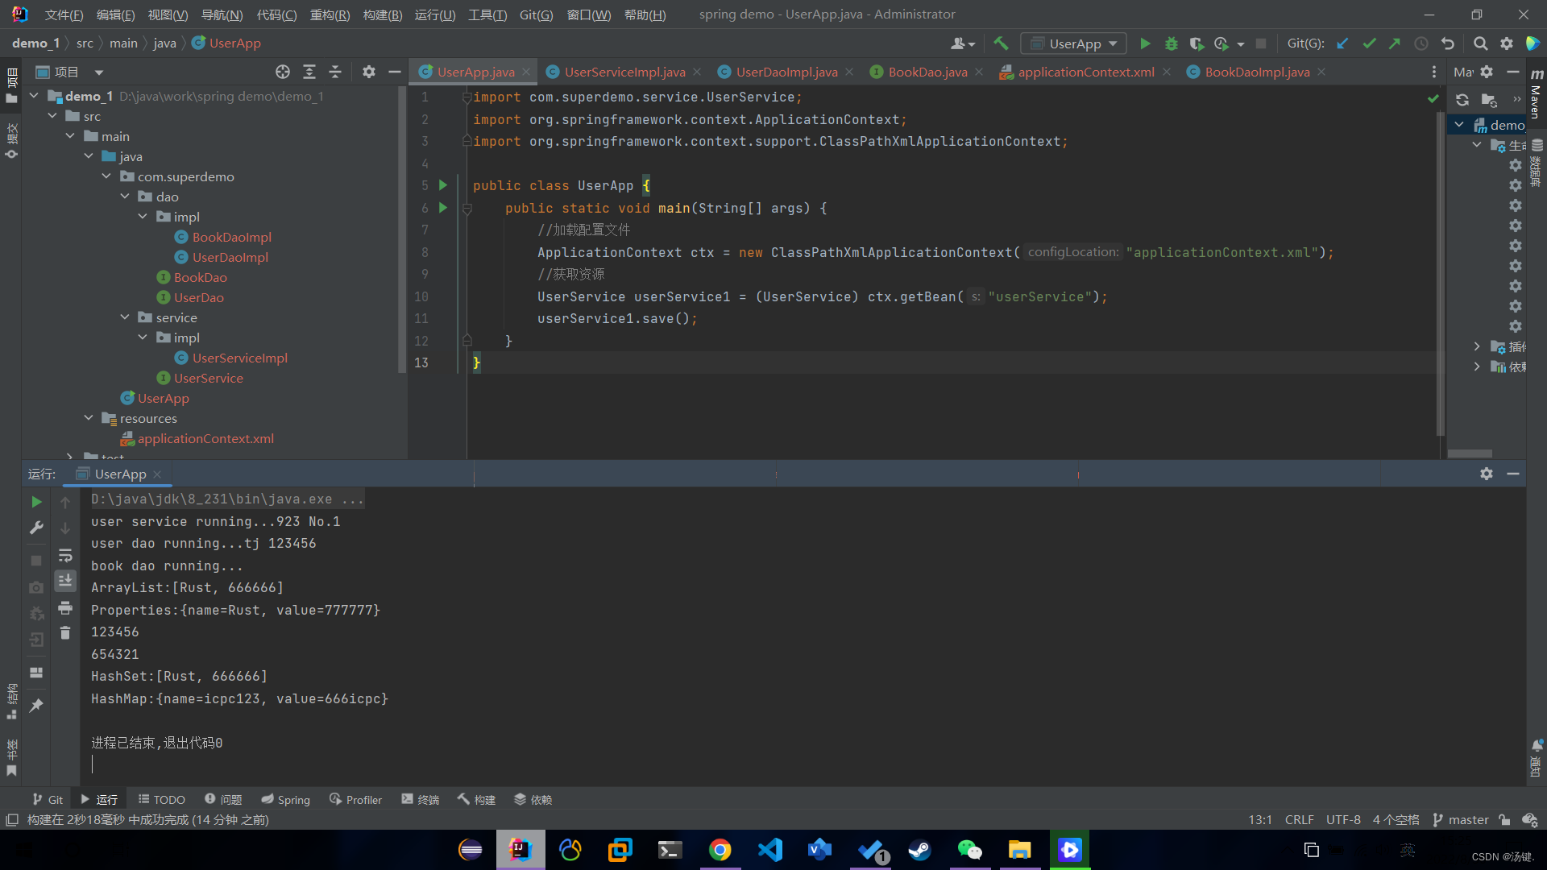Open the Spring tool window button
1547x870 pixels.
[x=285, y=799]
